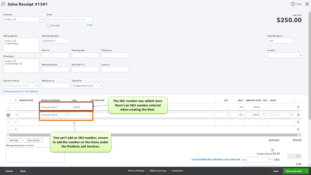The width and height of the screenshot is (311, 175).
Task: Click the Custom 3 field
Action: pos(115,69)
